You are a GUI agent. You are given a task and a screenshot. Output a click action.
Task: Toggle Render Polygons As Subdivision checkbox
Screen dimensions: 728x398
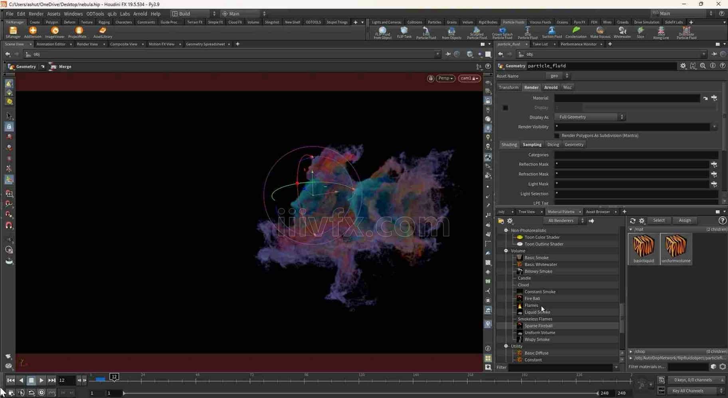pos(557,136)
